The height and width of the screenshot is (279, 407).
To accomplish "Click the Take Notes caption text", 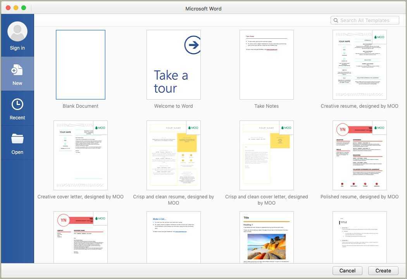I will pyautogui.click(x=267, y=106).
